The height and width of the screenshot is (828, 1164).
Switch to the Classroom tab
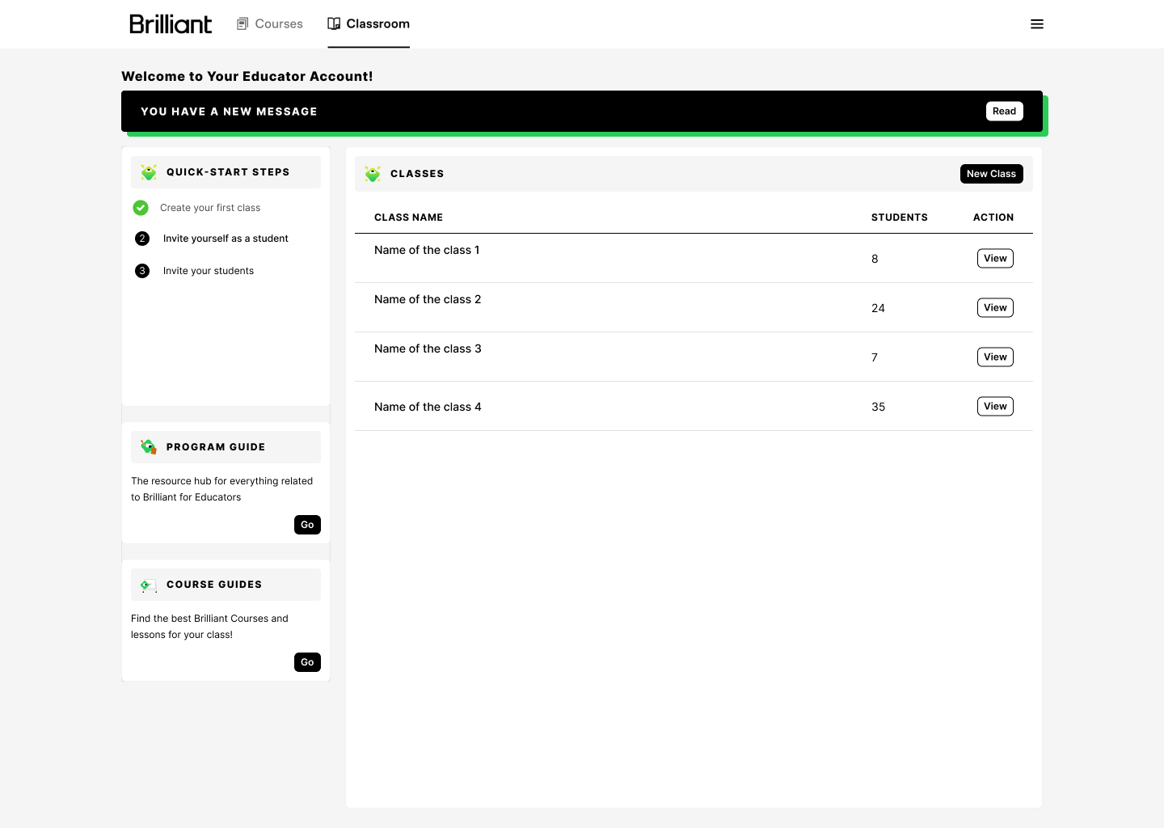click(369, 24)
